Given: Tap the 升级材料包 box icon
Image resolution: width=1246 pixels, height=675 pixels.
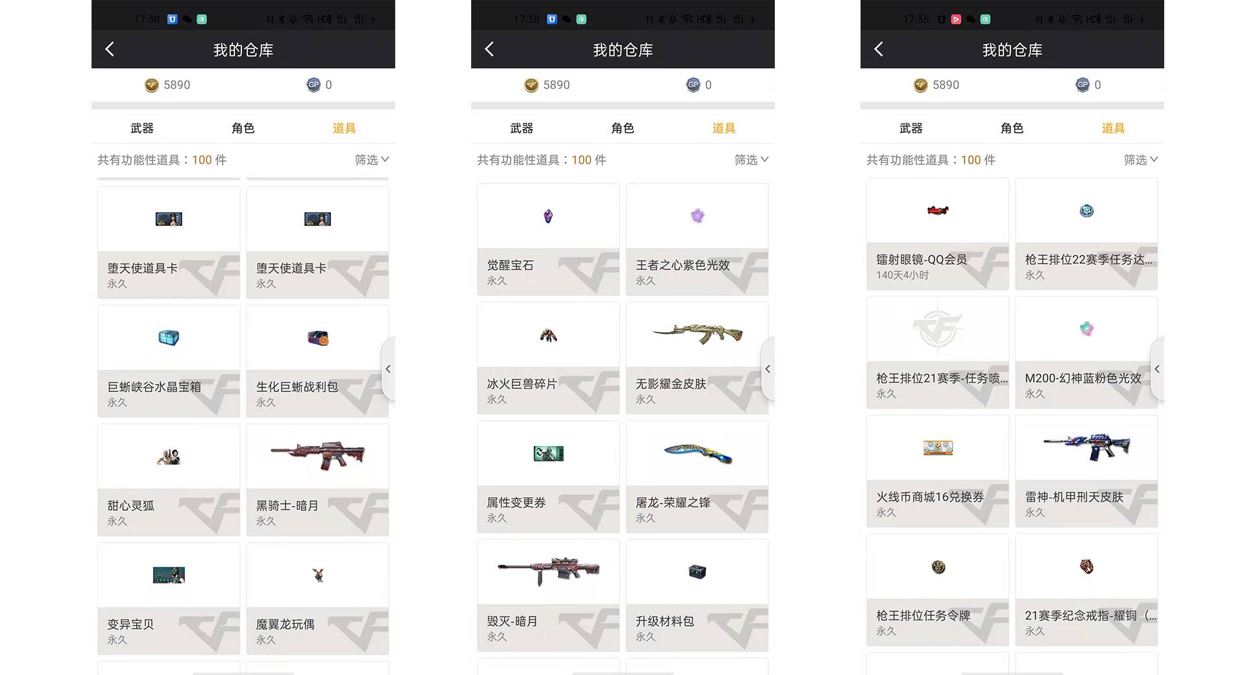Looking at the screenshot, I should (698, 572).
